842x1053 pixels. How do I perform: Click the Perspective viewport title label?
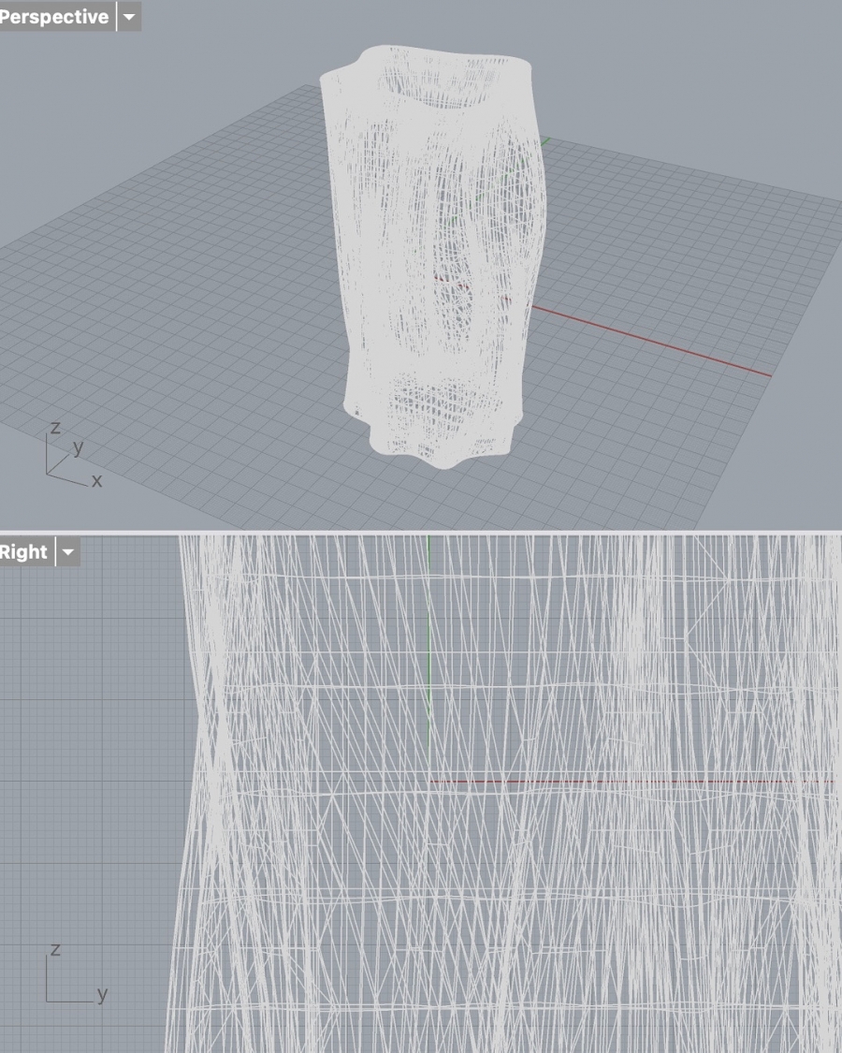53,17
